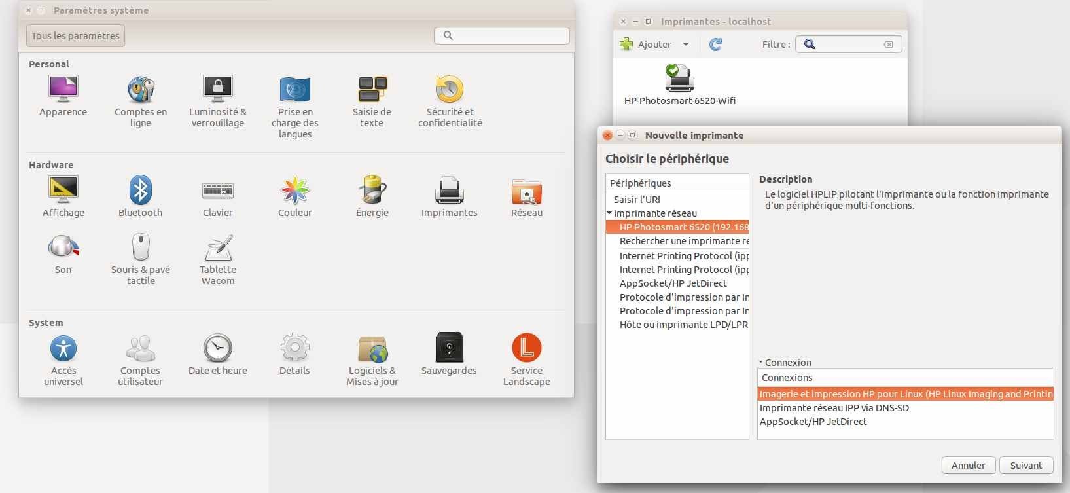The width and height of the screenshot is (1070, 493).
Task: Select AppSocket/HP JetDirect in Périphériques list
Action: click(673, 283)
